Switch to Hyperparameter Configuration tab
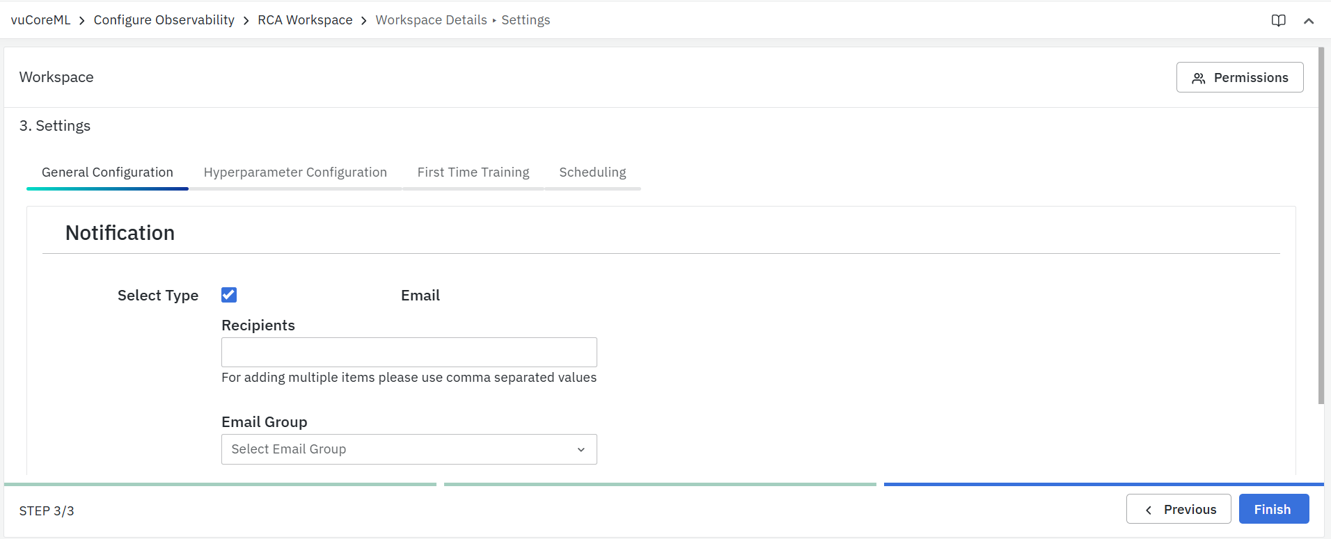 tap(295, 172)
